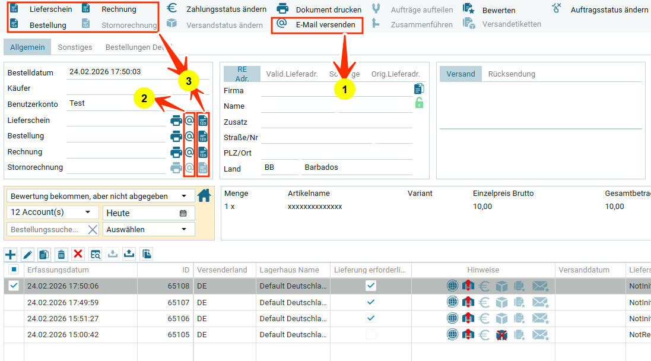Click the trash can icon above the order table
The width and height of the screenshot is (651, 361).
[61, 254]
